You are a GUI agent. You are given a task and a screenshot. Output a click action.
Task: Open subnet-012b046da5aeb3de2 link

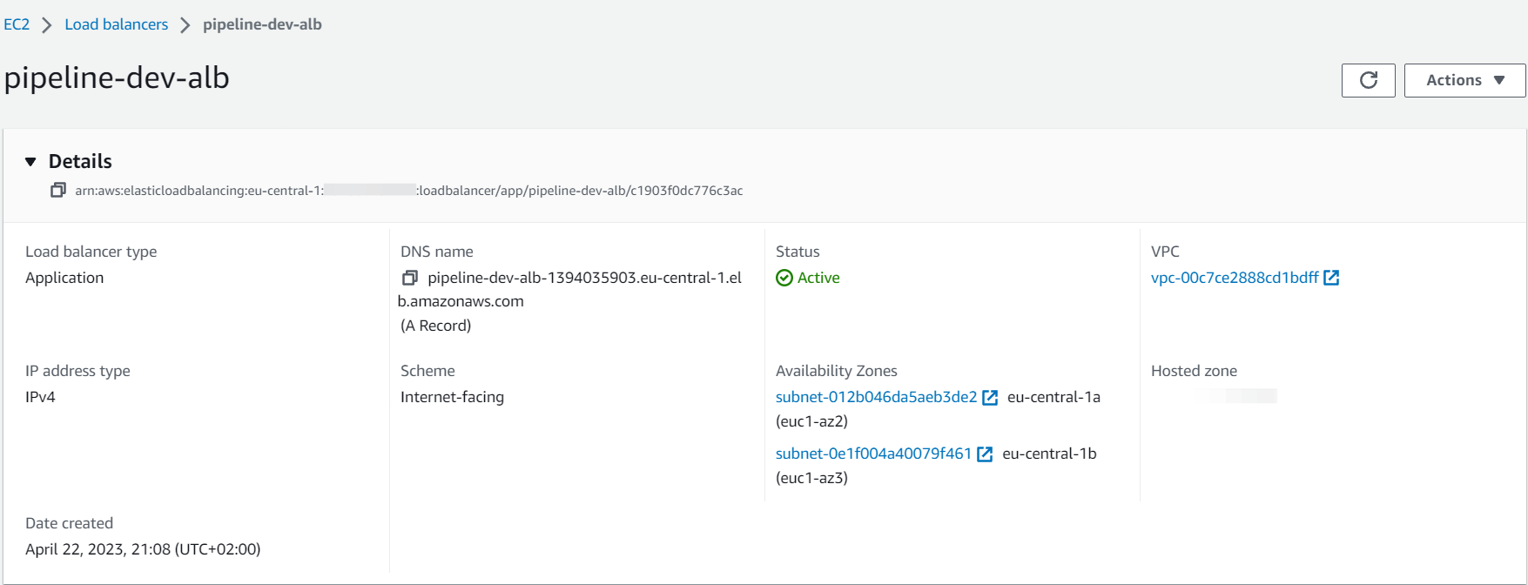[x=876, y=397]
